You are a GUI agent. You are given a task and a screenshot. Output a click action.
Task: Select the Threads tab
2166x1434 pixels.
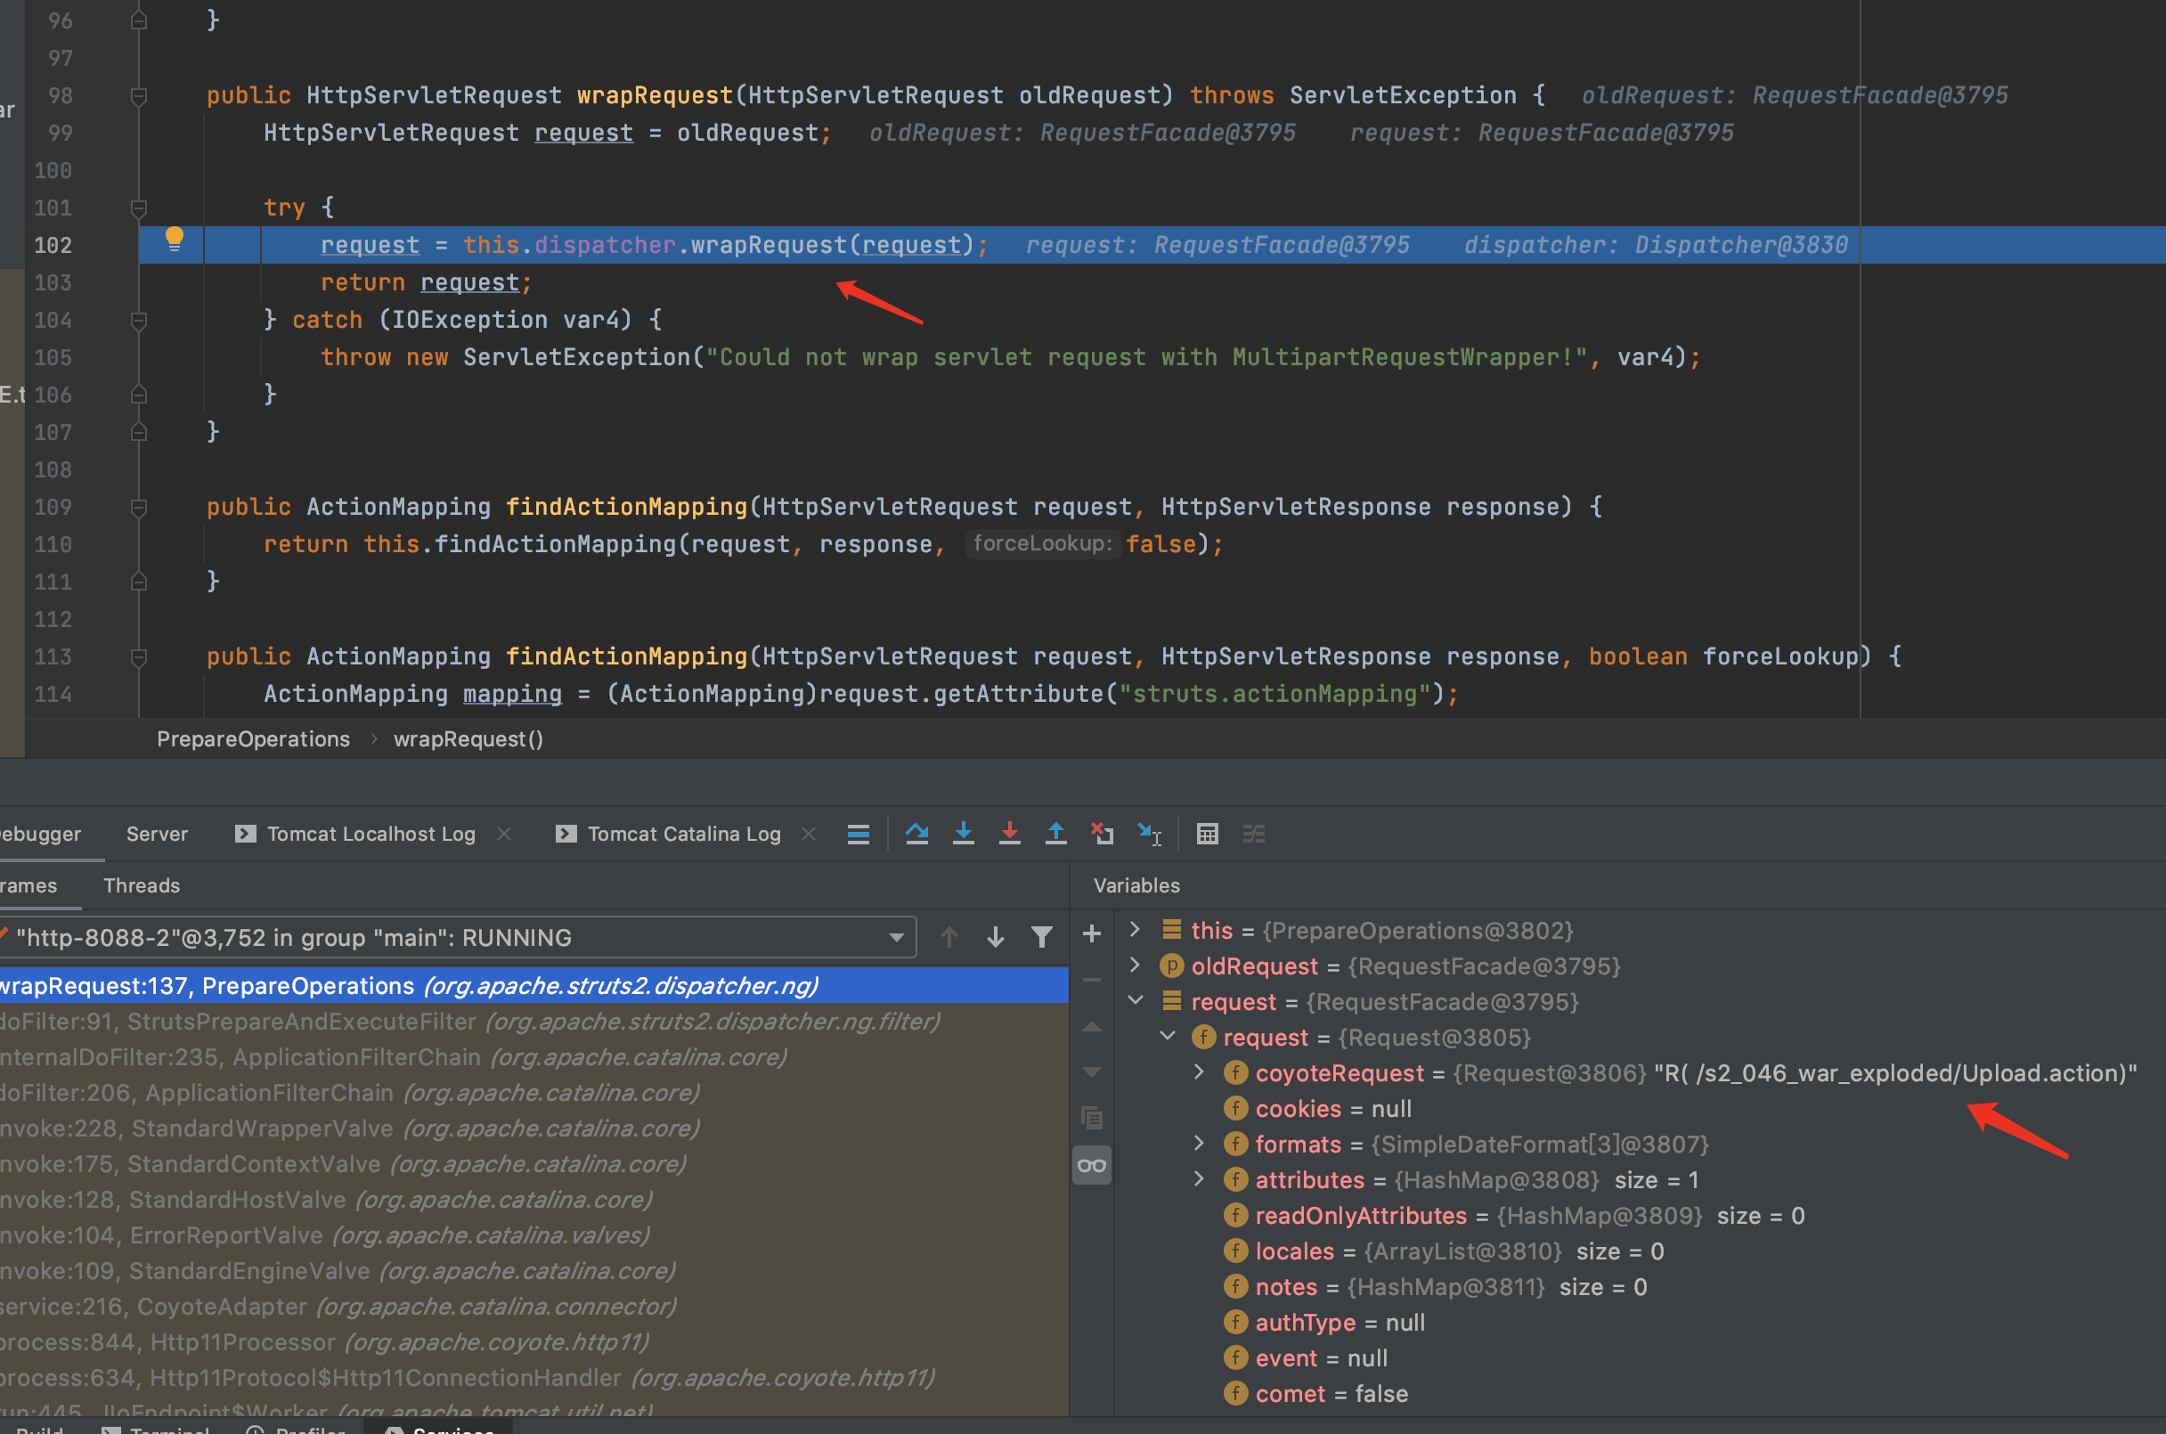142,885
